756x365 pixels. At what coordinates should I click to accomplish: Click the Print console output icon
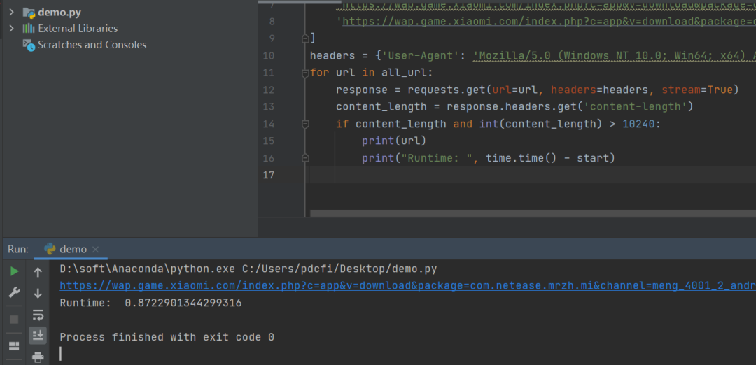38,357
